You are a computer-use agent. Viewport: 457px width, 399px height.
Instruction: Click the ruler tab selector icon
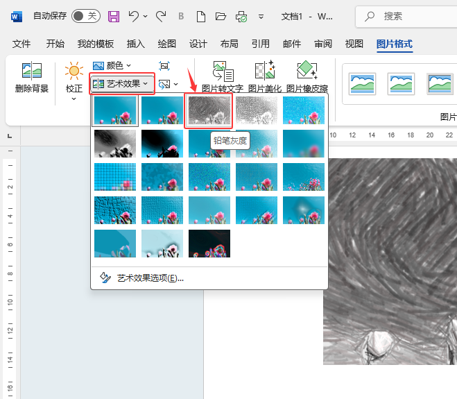(10, 136)
